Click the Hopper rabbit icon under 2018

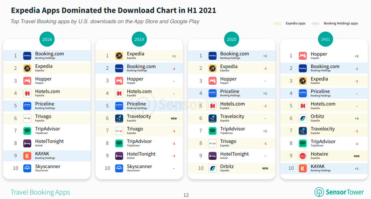(x=27, y=81)
